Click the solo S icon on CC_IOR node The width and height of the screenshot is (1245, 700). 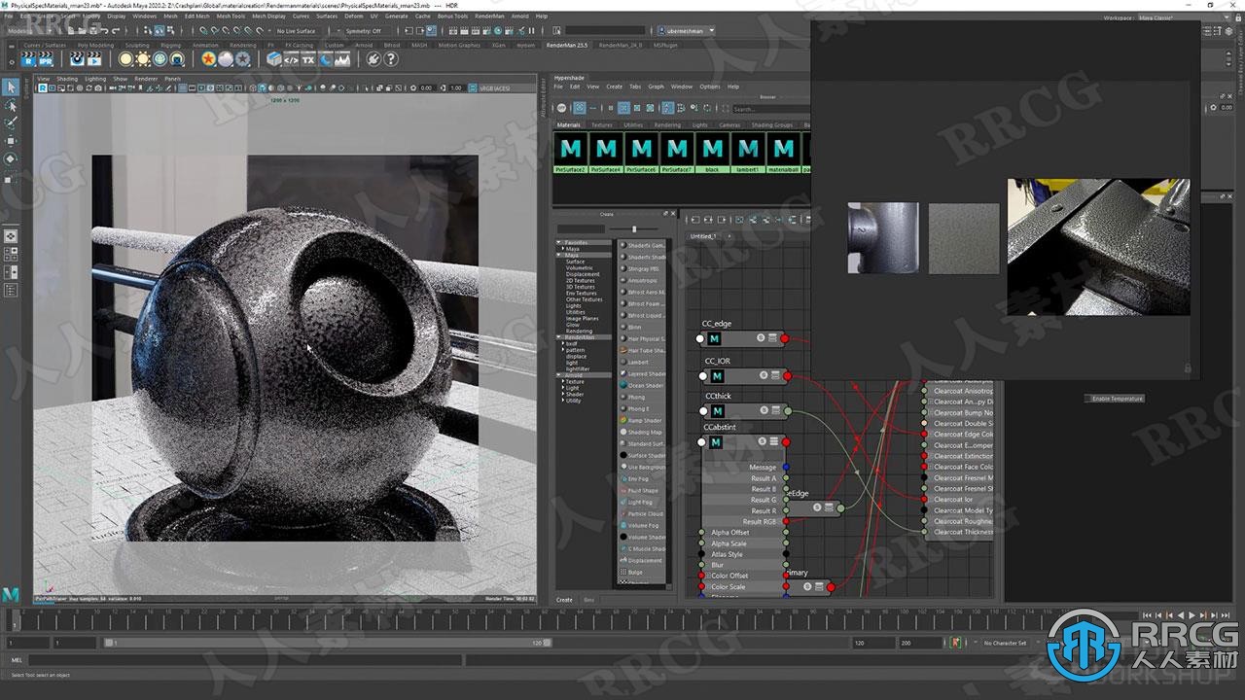pyautogui.click(x=764, y=375)
